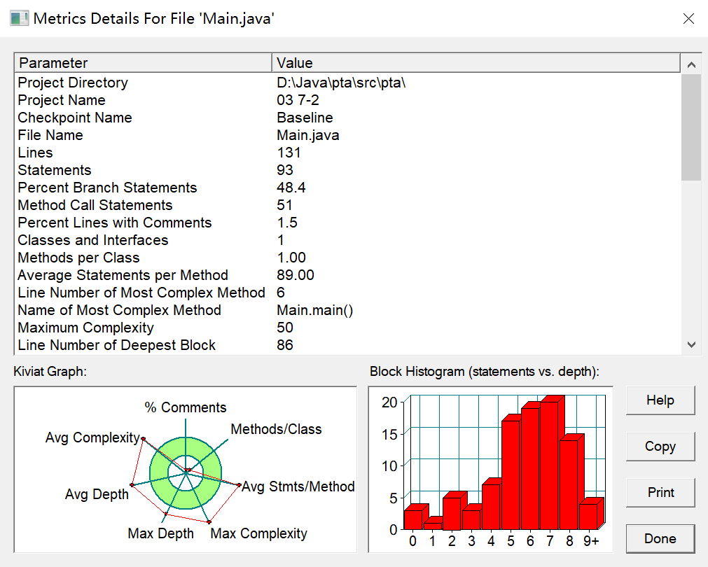This screenshot has width=708, height=567.
Task: Select the 'Percent Branch Statements' row
Action: (x=347, y=188)
